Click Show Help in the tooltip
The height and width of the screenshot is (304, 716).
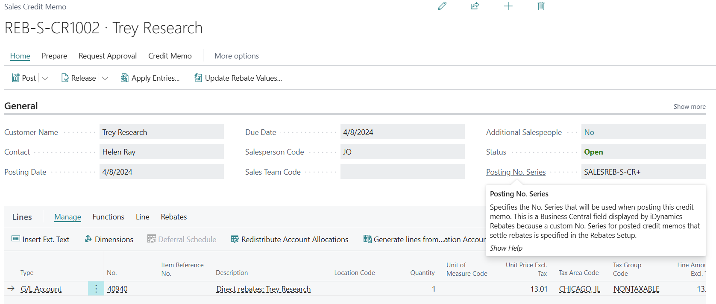coord(506,248)
